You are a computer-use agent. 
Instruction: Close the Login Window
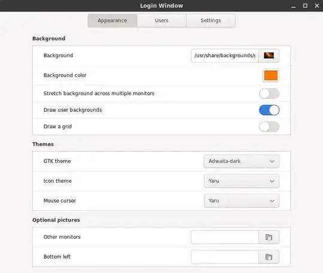[317, 6]
